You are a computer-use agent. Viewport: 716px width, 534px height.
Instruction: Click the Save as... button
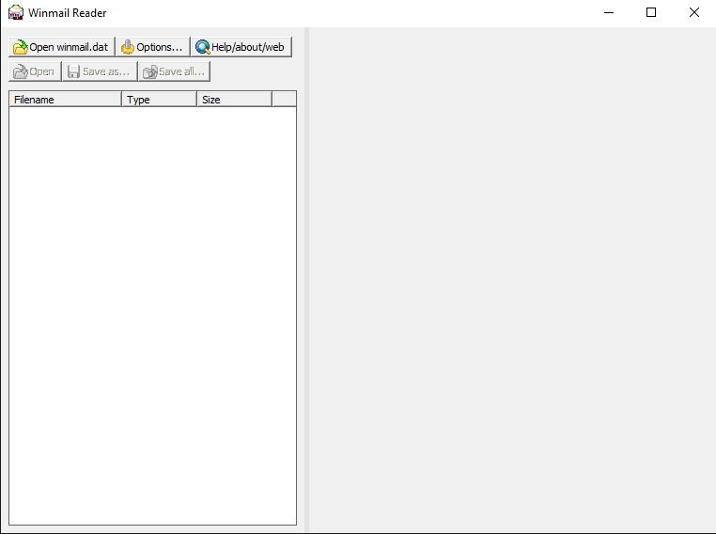(100, 71)
